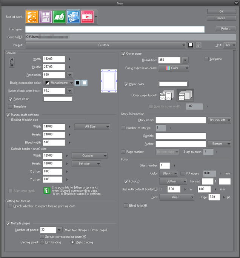Click the delete preset trash icon
This screenshot has width=240, height=258.
tap(198, 45)
